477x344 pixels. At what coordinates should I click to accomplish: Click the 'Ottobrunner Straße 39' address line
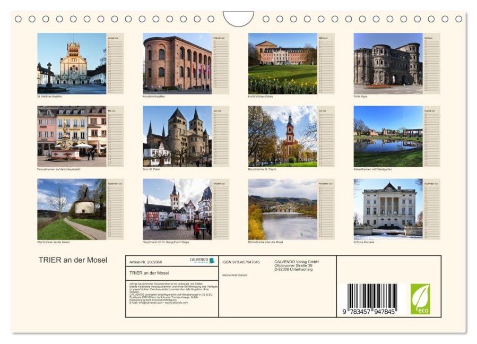(293, 265)
